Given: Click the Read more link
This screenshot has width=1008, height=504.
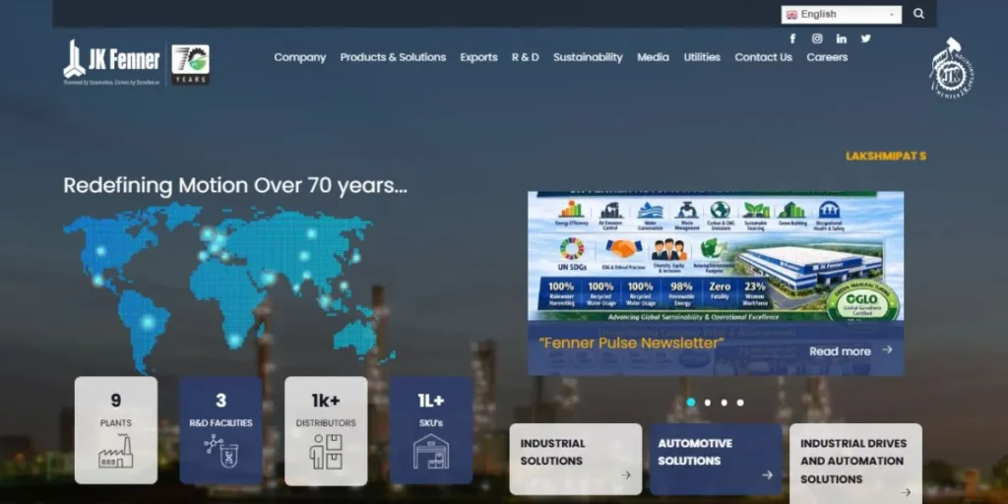Looking at the screenshot, I should click(x=841, y=351).
